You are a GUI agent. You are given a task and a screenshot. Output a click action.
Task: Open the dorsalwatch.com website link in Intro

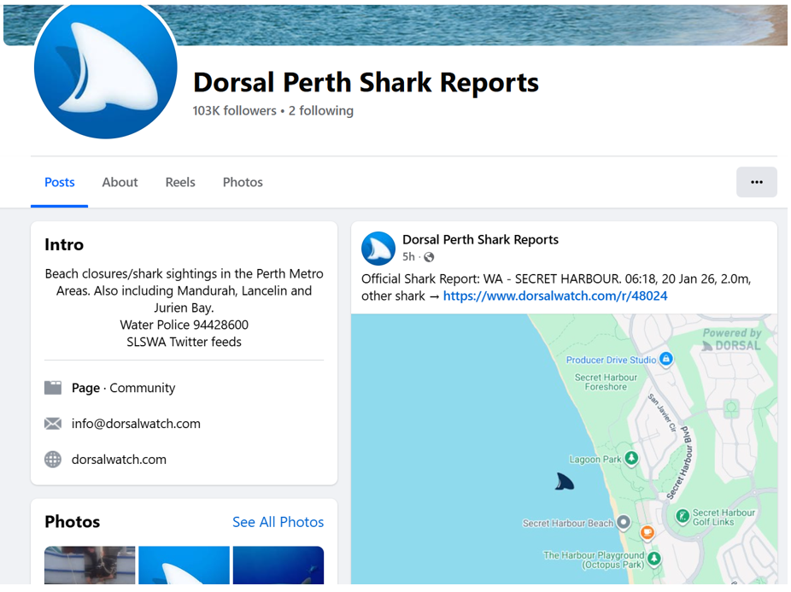click(x=119, y=460)
